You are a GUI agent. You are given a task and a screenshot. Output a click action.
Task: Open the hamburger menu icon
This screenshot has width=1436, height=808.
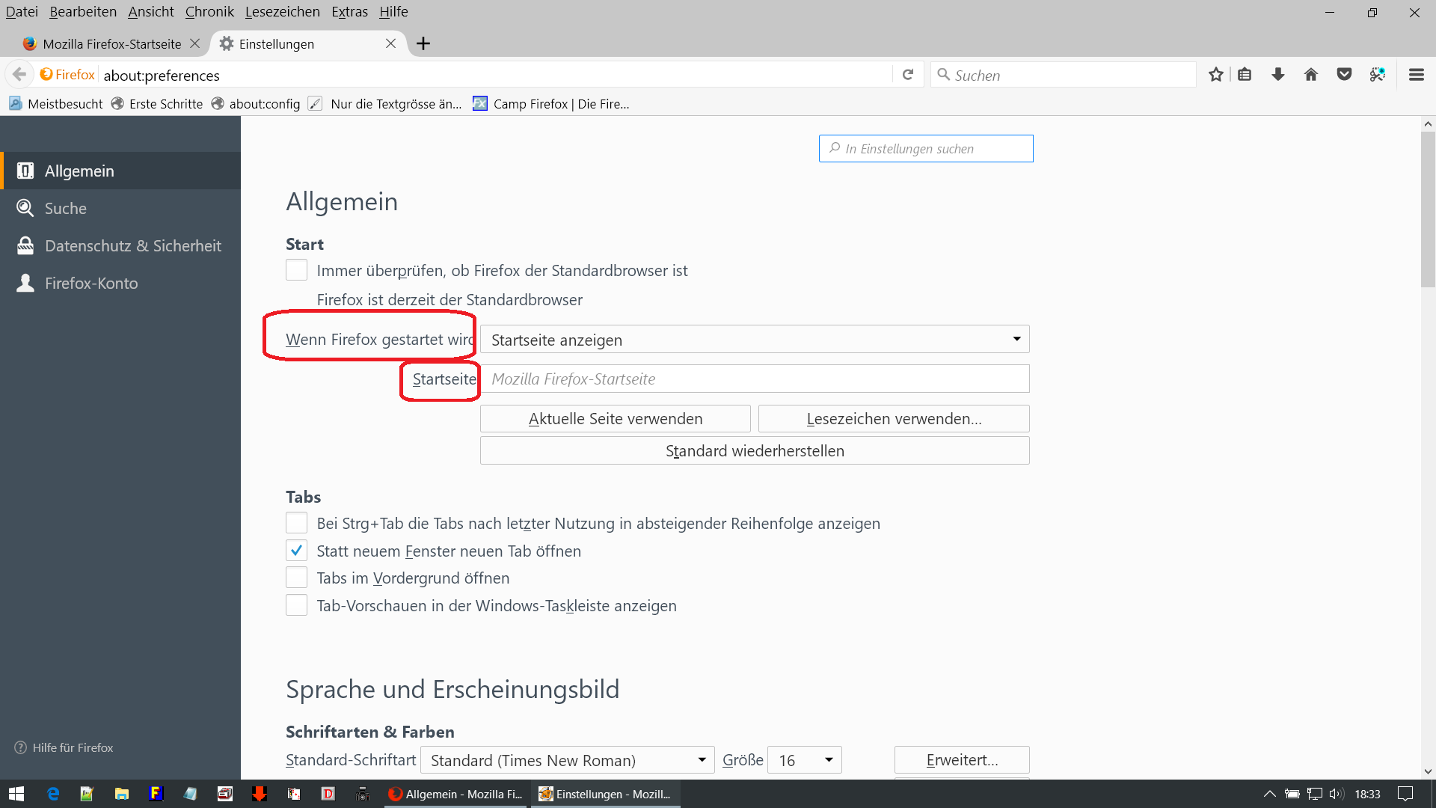pos(1416,75)
